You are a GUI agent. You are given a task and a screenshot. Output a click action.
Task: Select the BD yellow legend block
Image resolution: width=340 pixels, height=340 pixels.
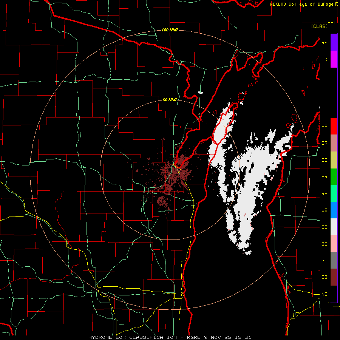(334, 160)
